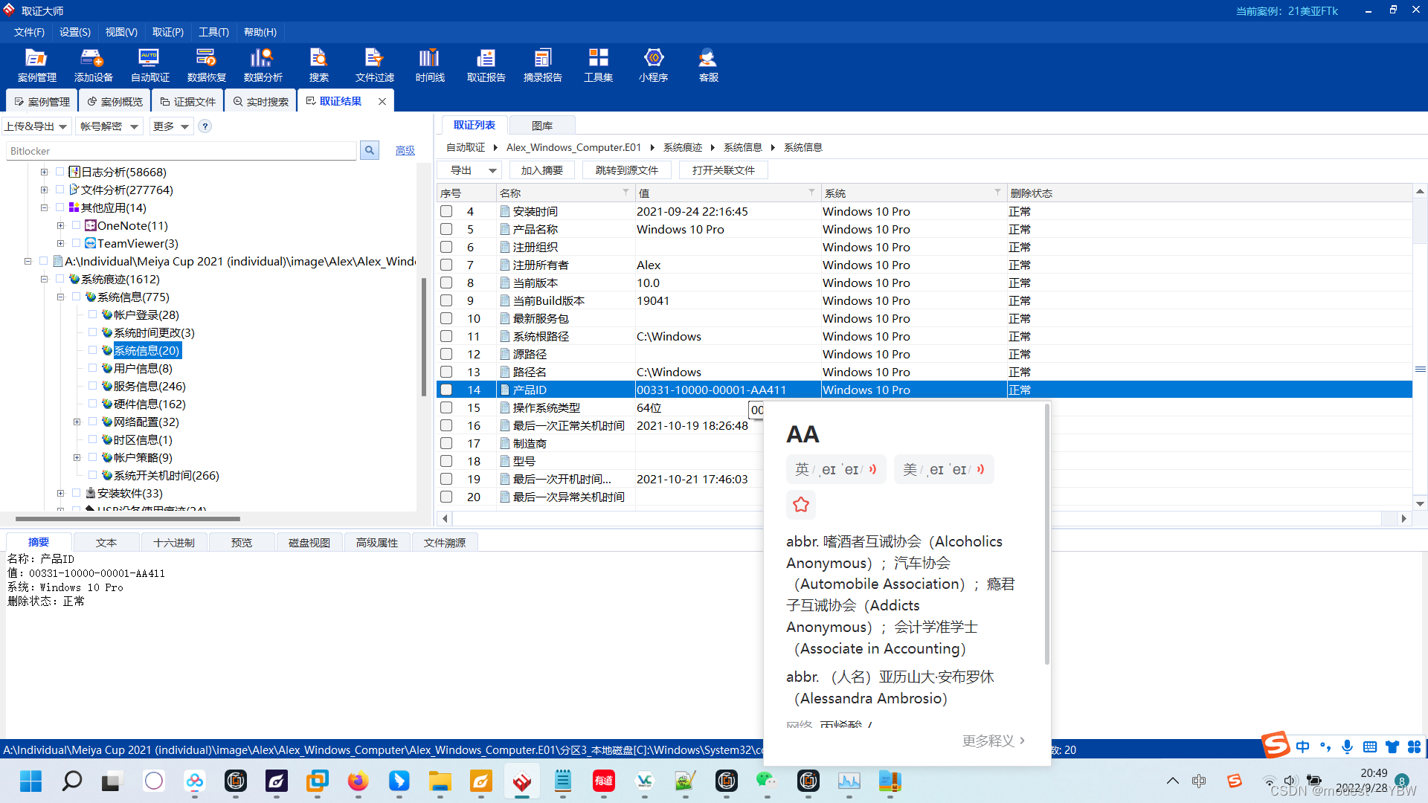
Task: Click the 高级 advanced search link
Action: pyautogui.click(x=405, y=151)
